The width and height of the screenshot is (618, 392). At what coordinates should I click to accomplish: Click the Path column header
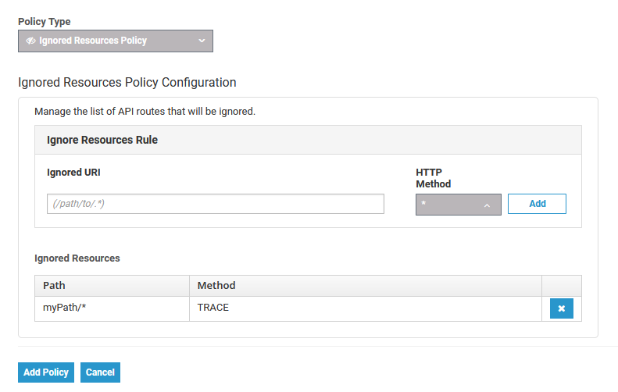click(x=55, y=286)
